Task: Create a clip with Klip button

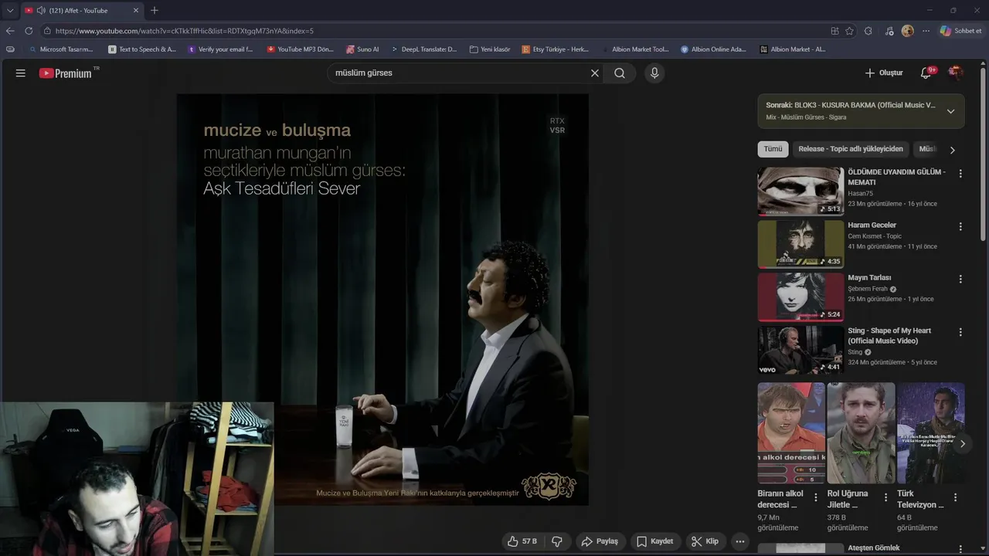Action: click(705, 541)
